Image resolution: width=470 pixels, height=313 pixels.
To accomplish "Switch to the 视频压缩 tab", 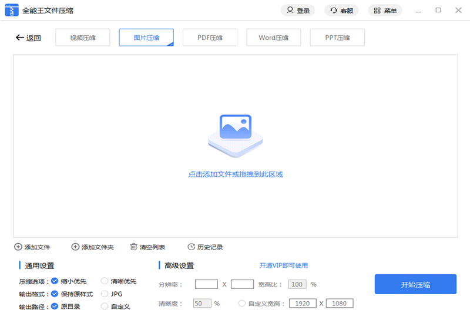I will click(x=82, y=38).
